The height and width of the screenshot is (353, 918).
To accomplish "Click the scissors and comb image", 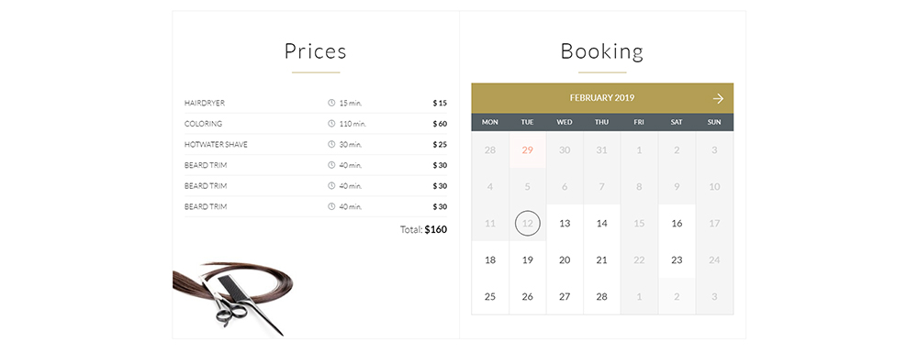I will 233,298.
